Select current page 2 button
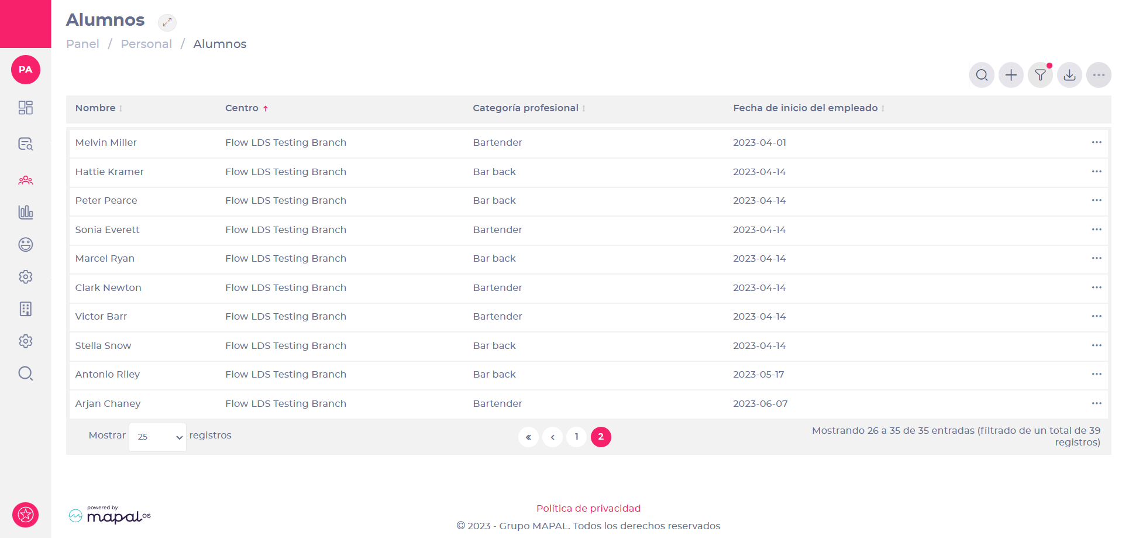The width and height of the screenshot is (1122, 538). tap(601, 437)
